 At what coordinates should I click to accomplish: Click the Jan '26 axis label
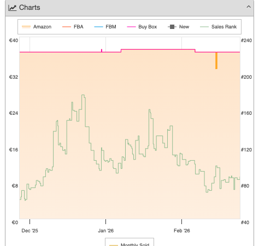[x=106, y=231]
